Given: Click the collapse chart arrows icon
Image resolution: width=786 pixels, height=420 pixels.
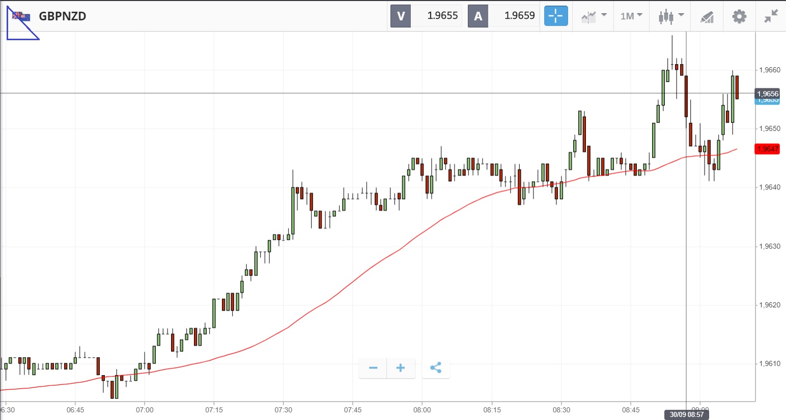Looking at the screenshot, I should click(x=771, y=16).
